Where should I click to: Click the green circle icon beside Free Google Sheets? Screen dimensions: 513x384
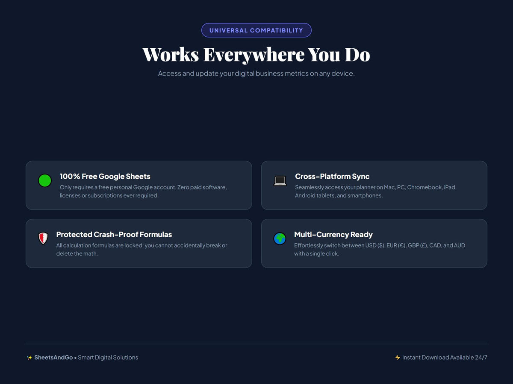pos(45,180)
